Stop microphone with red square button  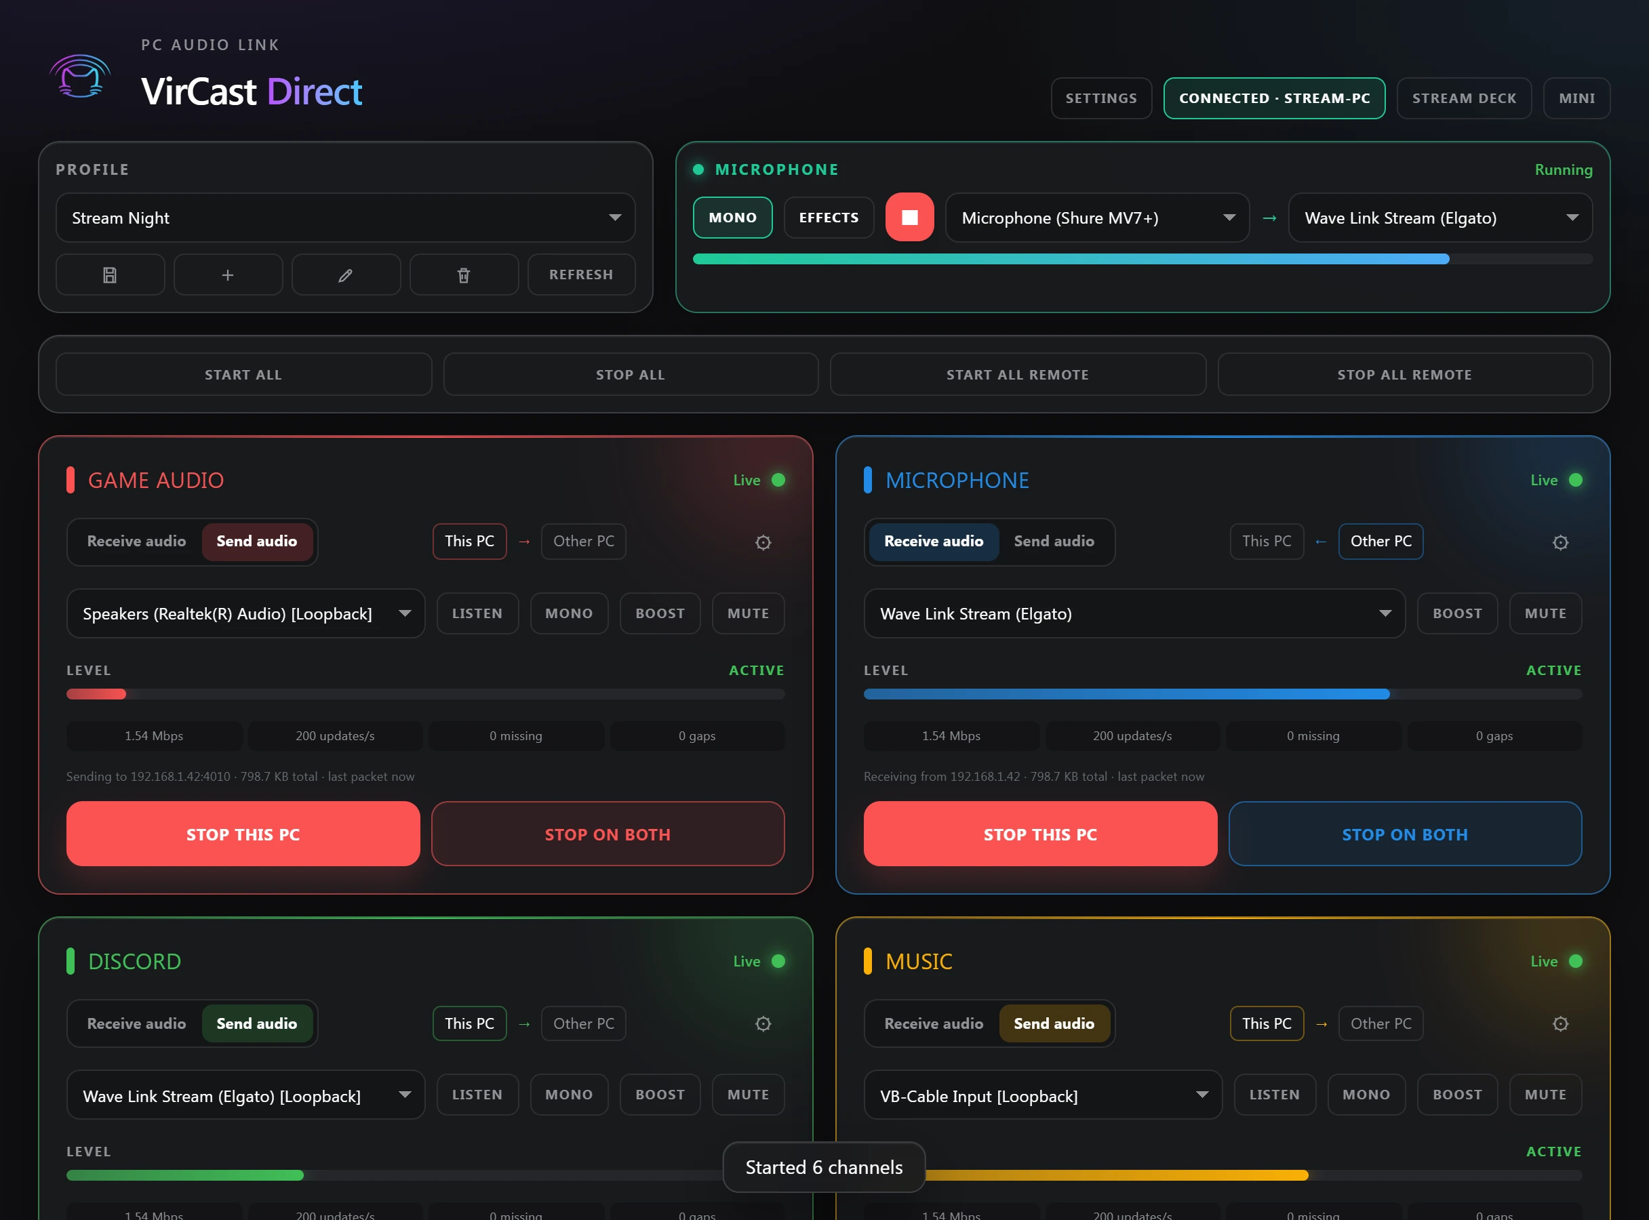point(909,217)
